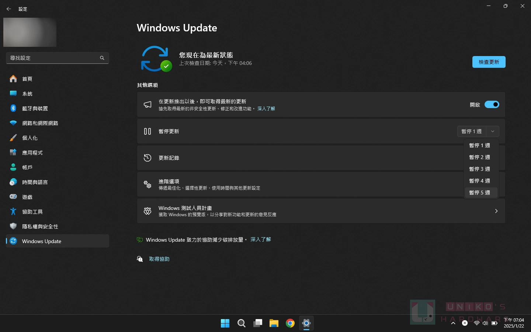Image resolution: width=531 pixels, height=332 pixels.
Task: Click 暫停 1 週 button in pause row
Action: pos(472,131)
